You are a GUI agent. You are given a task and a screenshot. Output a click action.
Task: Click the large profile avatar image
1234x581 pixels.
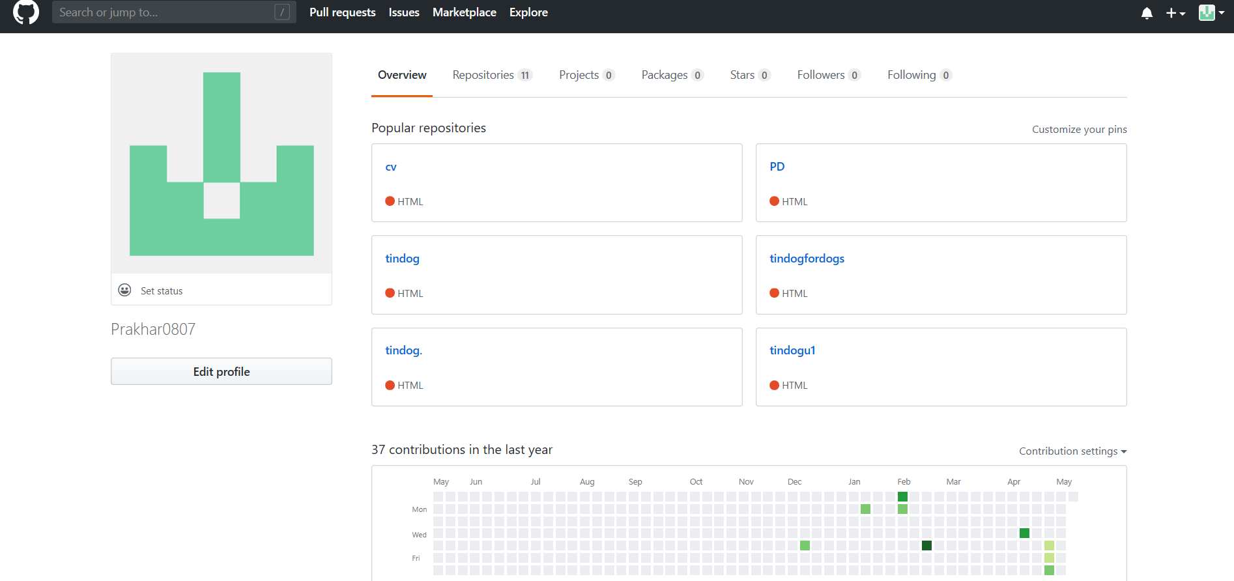[222, 163]
